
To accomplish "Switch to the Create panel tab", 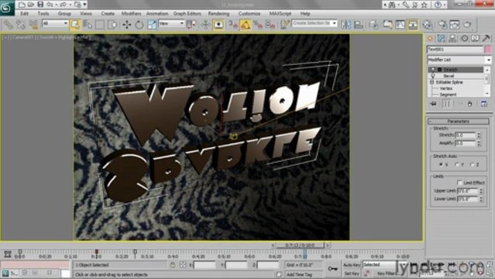I will tap(430, 39).
